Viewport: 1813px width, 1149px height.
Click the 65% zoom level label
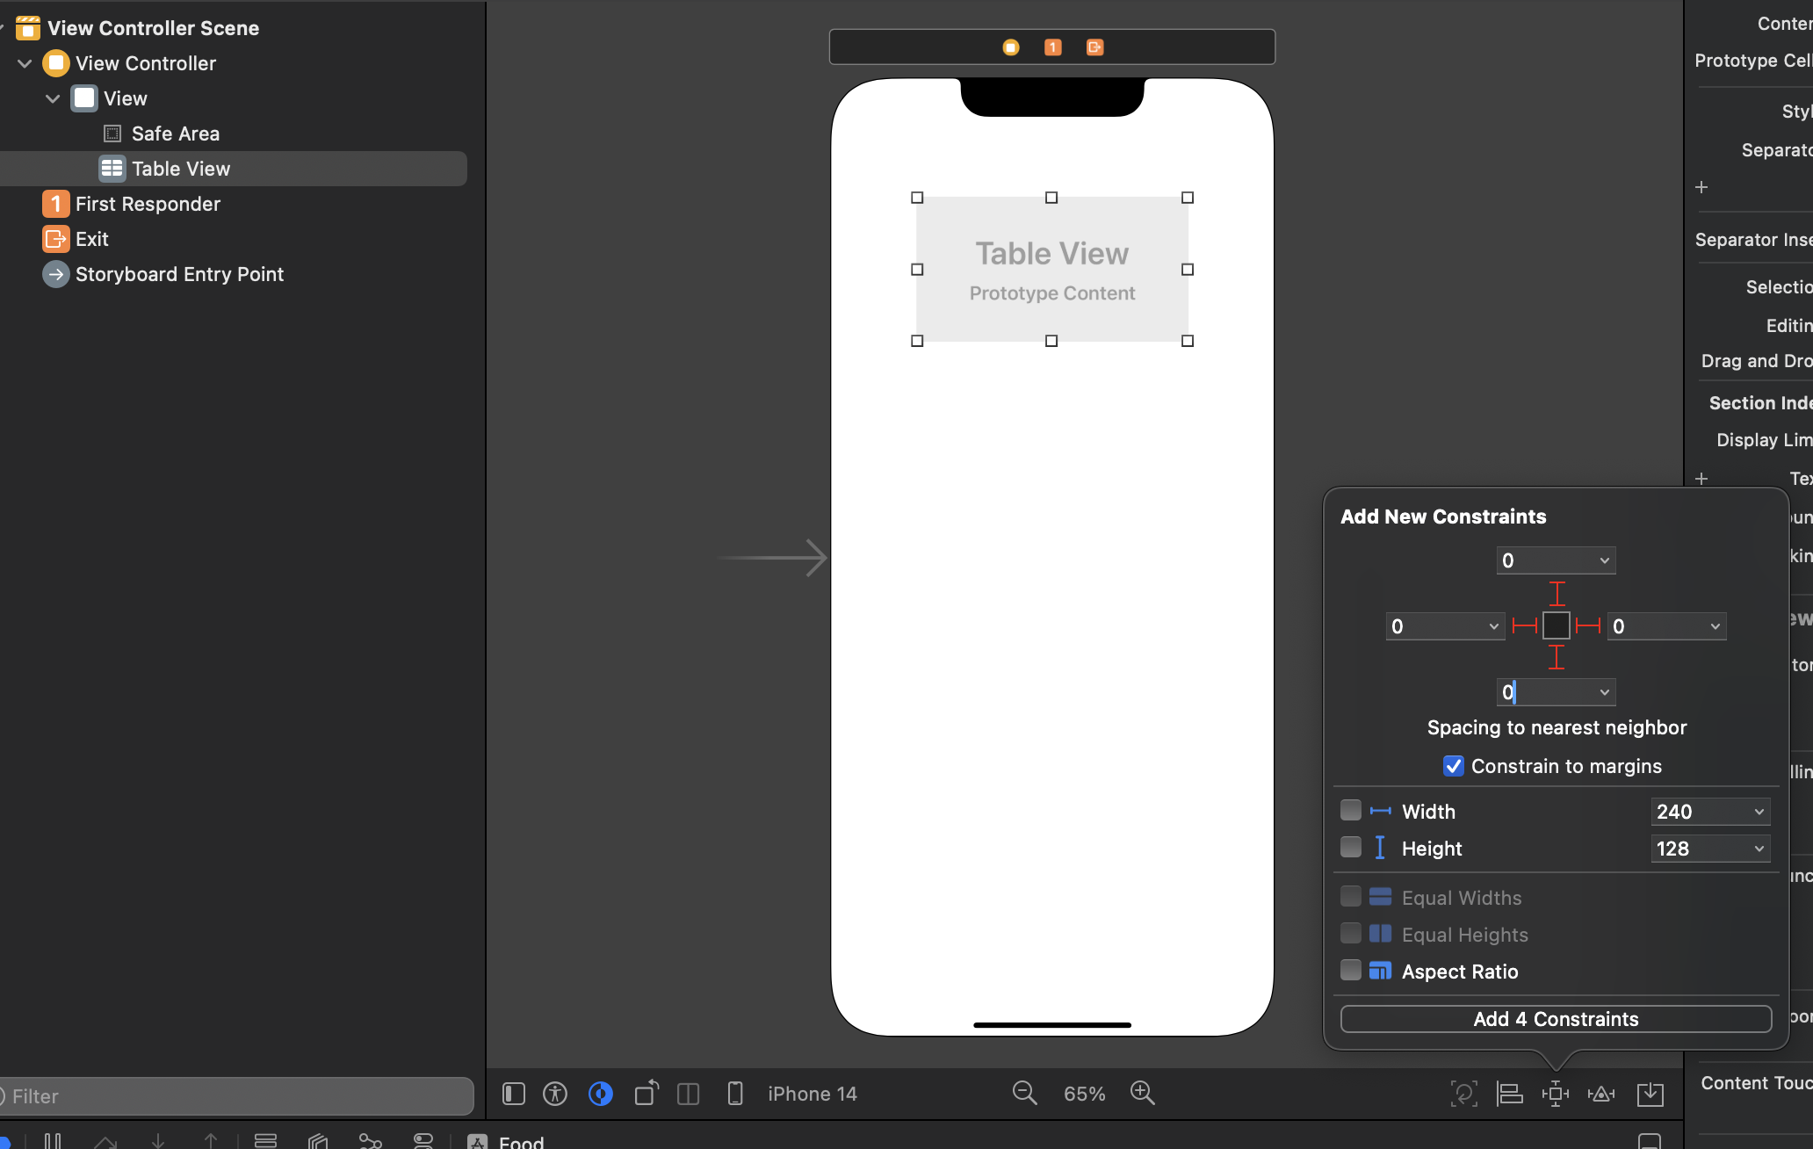pos(1084,1094)
